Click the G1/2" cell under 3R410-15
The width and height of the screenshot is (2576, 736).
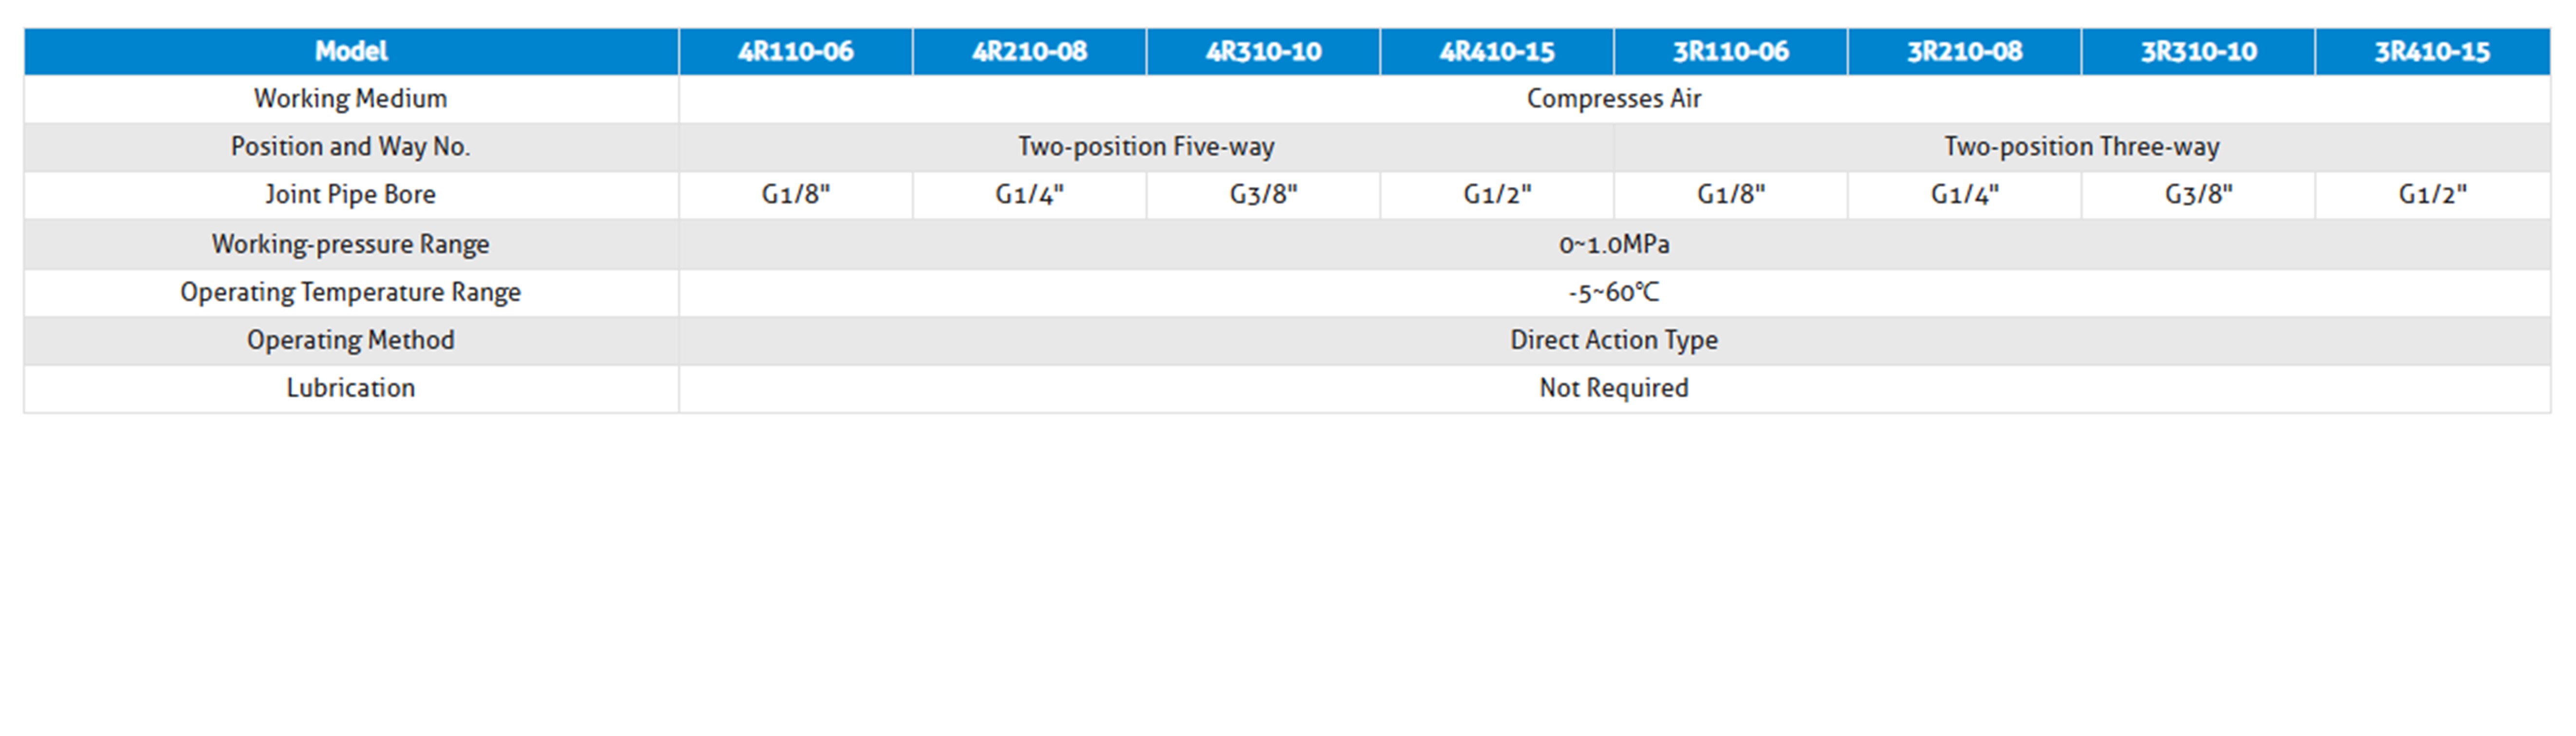2433,195
